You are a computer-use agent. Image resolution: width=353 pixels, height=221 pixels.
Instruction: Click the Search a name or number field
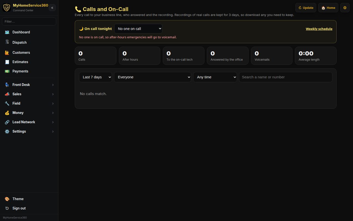point(286,77)
